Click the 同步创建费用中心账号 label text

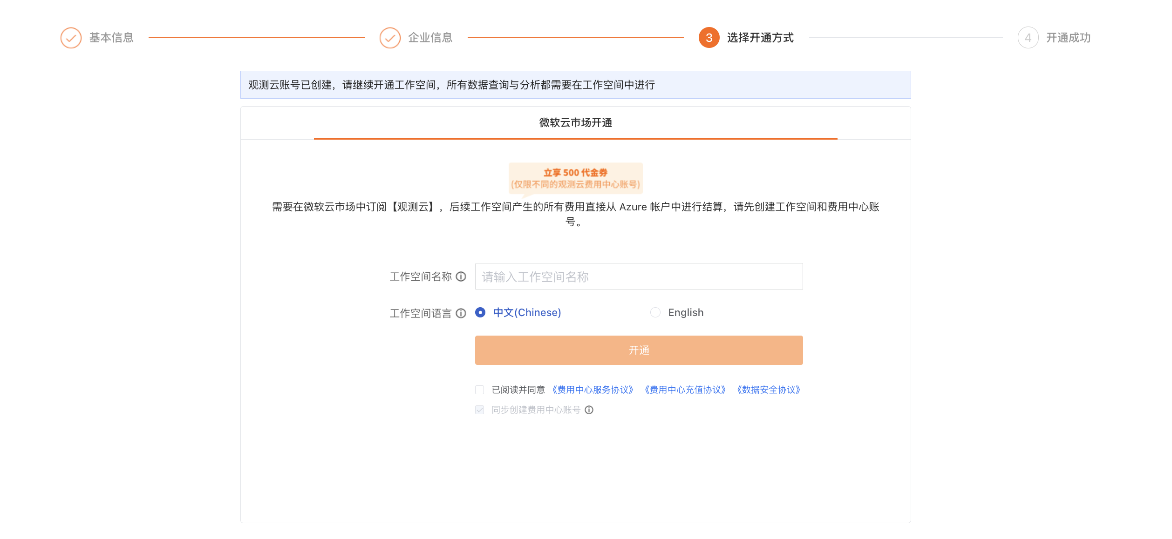click(536, 410)
